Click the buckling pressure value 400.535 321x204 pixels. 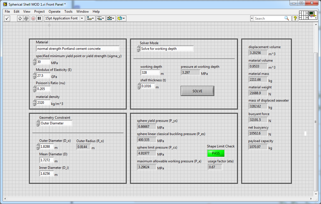tap(147, 140)
